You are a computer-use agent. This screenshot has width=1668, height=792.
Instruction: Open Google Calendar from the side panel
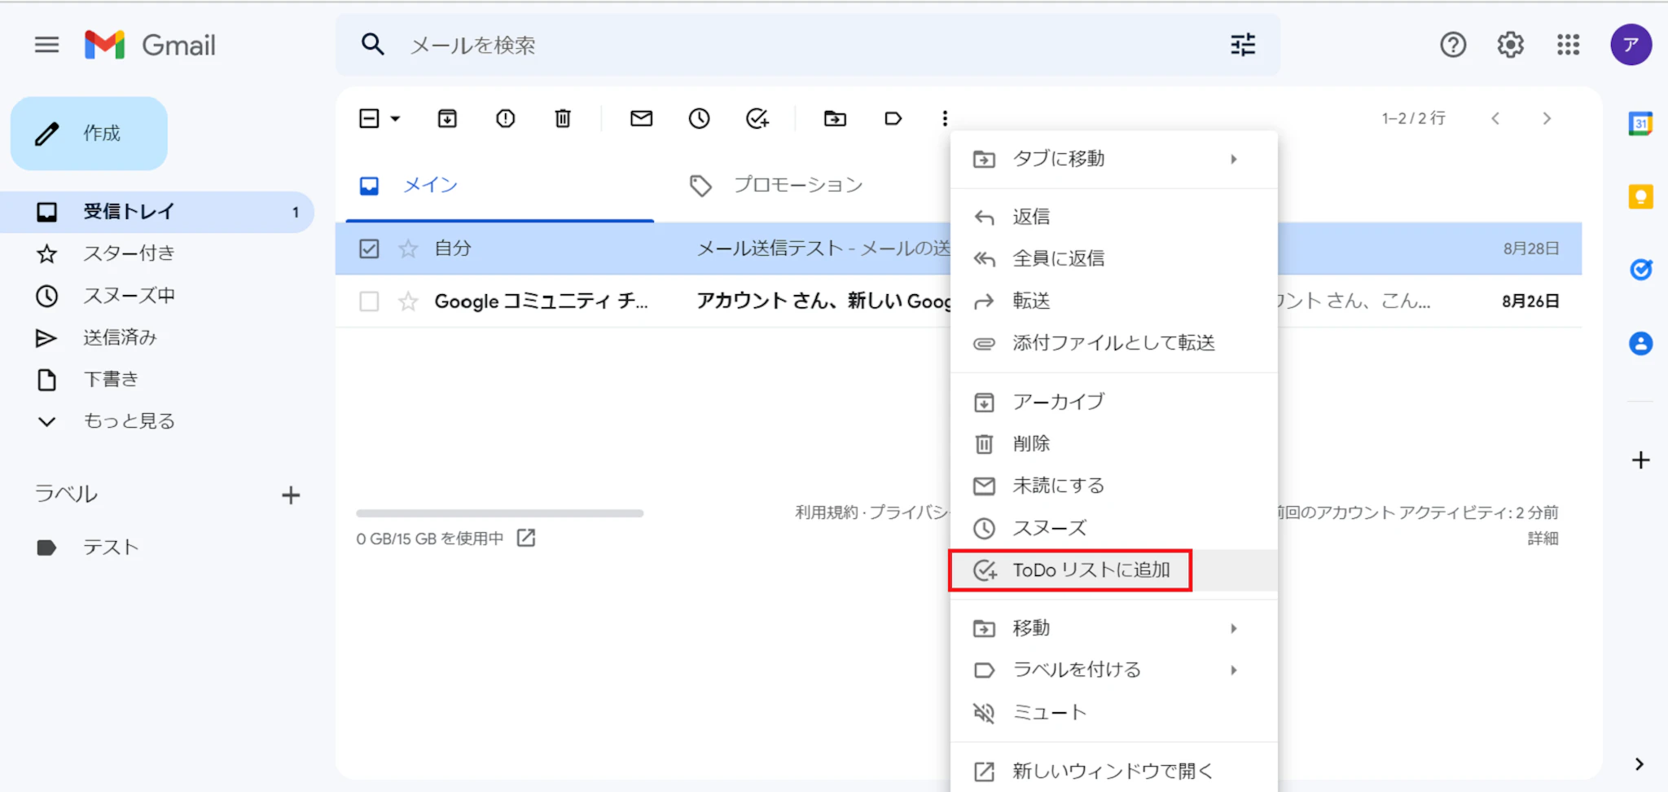1639,124
